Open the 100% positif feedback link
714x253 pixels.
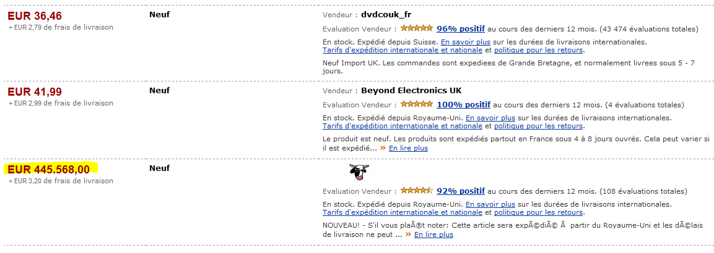(463, 105)
